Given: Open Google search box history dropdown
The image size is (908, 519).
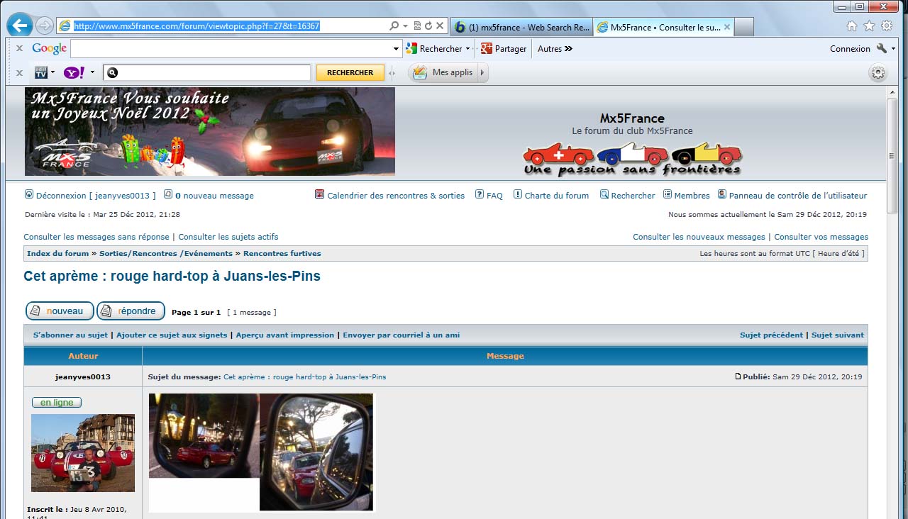Looking at the screenshot, I should (397, 49).
